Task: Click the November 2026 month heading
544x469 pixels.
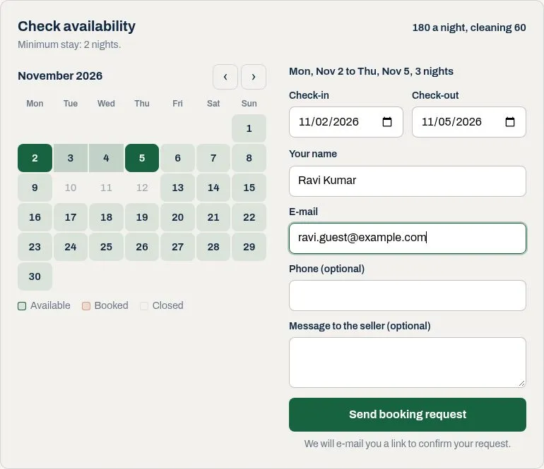Action: tap(60, 76)
